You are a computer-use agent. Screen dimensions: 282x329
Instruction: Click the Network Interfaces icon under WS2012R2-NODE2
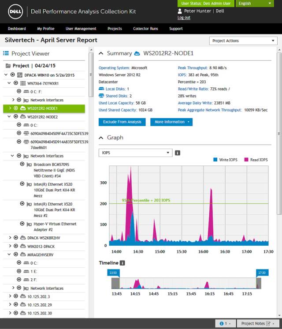(26, 156)
